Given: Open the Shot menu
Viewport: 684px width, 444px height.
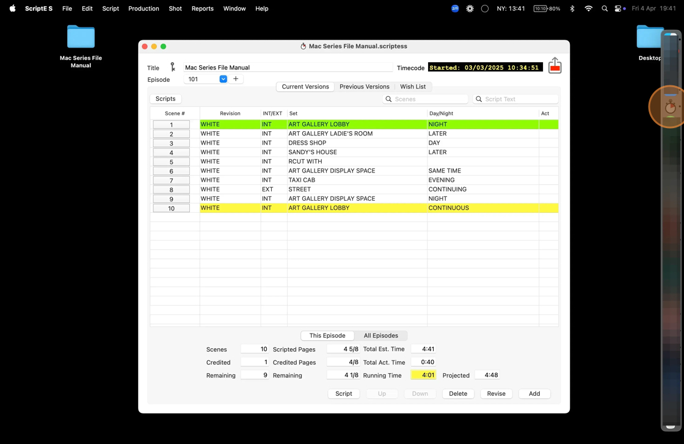Looking at the screenshot, I should pyautogui.click(x=175, y=9).
